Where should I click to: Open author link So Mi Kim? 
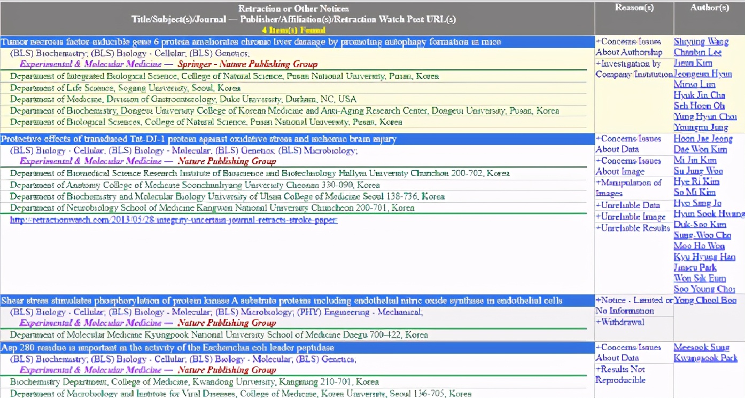695,192
